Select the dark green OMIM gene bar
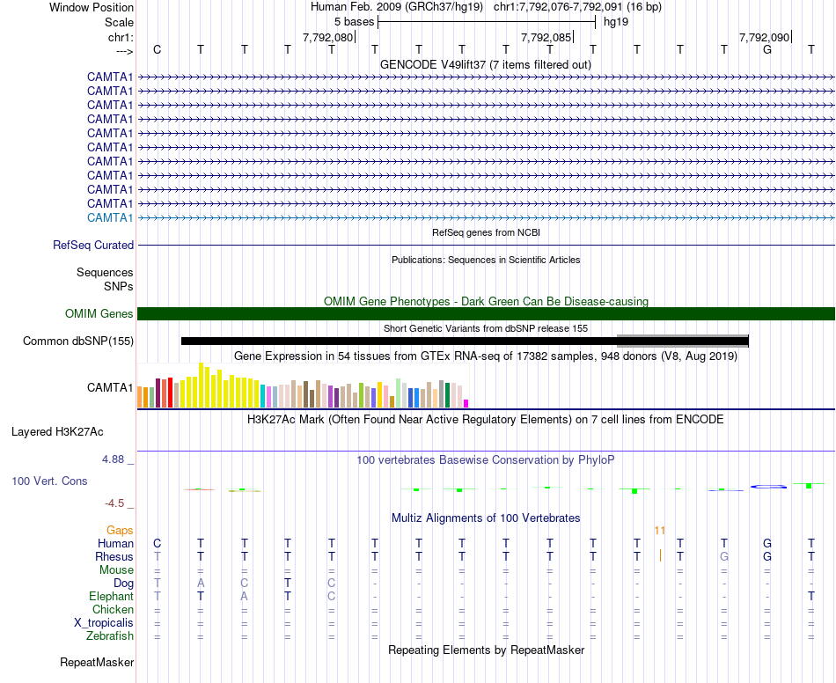 coord(486,313)
